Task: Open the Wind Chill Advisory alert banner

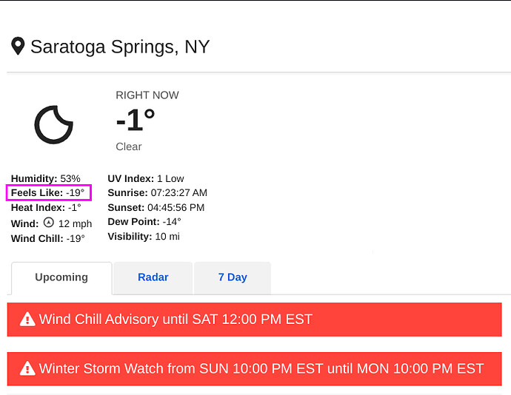Action: 254,320
